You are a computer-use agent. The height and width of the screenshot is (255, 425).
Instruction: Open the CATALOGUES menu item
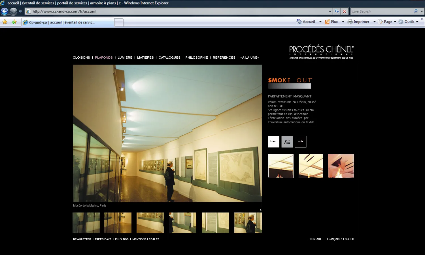[169, 58]
